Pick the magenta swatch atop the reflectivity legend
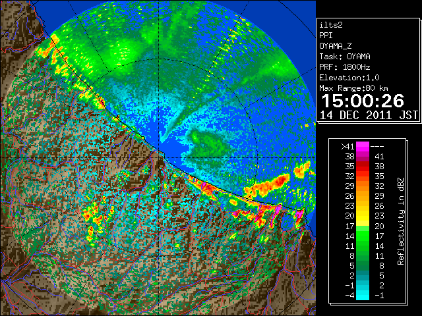Image resolution: width=422 pixels, height=316 pixels. pos(363,147)
